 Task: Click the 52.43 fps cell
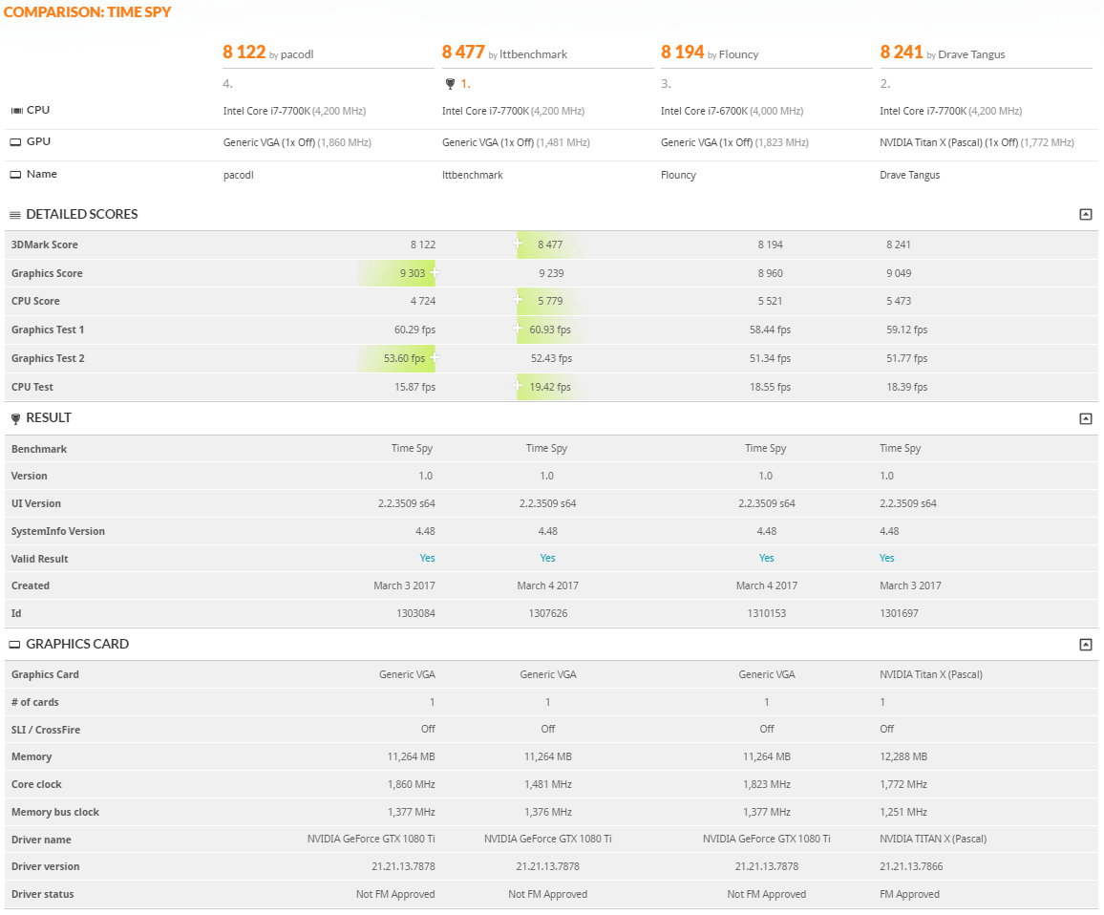pyautogui.click(x=551, y=358)
